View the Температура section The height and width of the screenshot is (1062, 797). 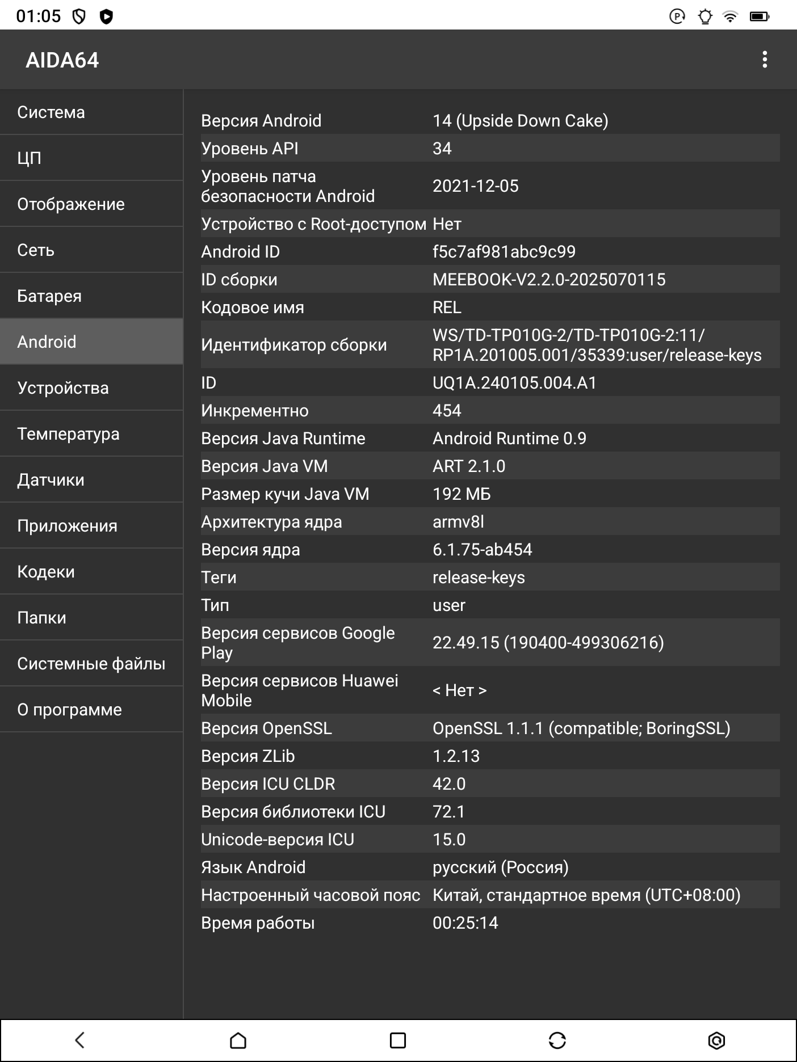[91, 434]
